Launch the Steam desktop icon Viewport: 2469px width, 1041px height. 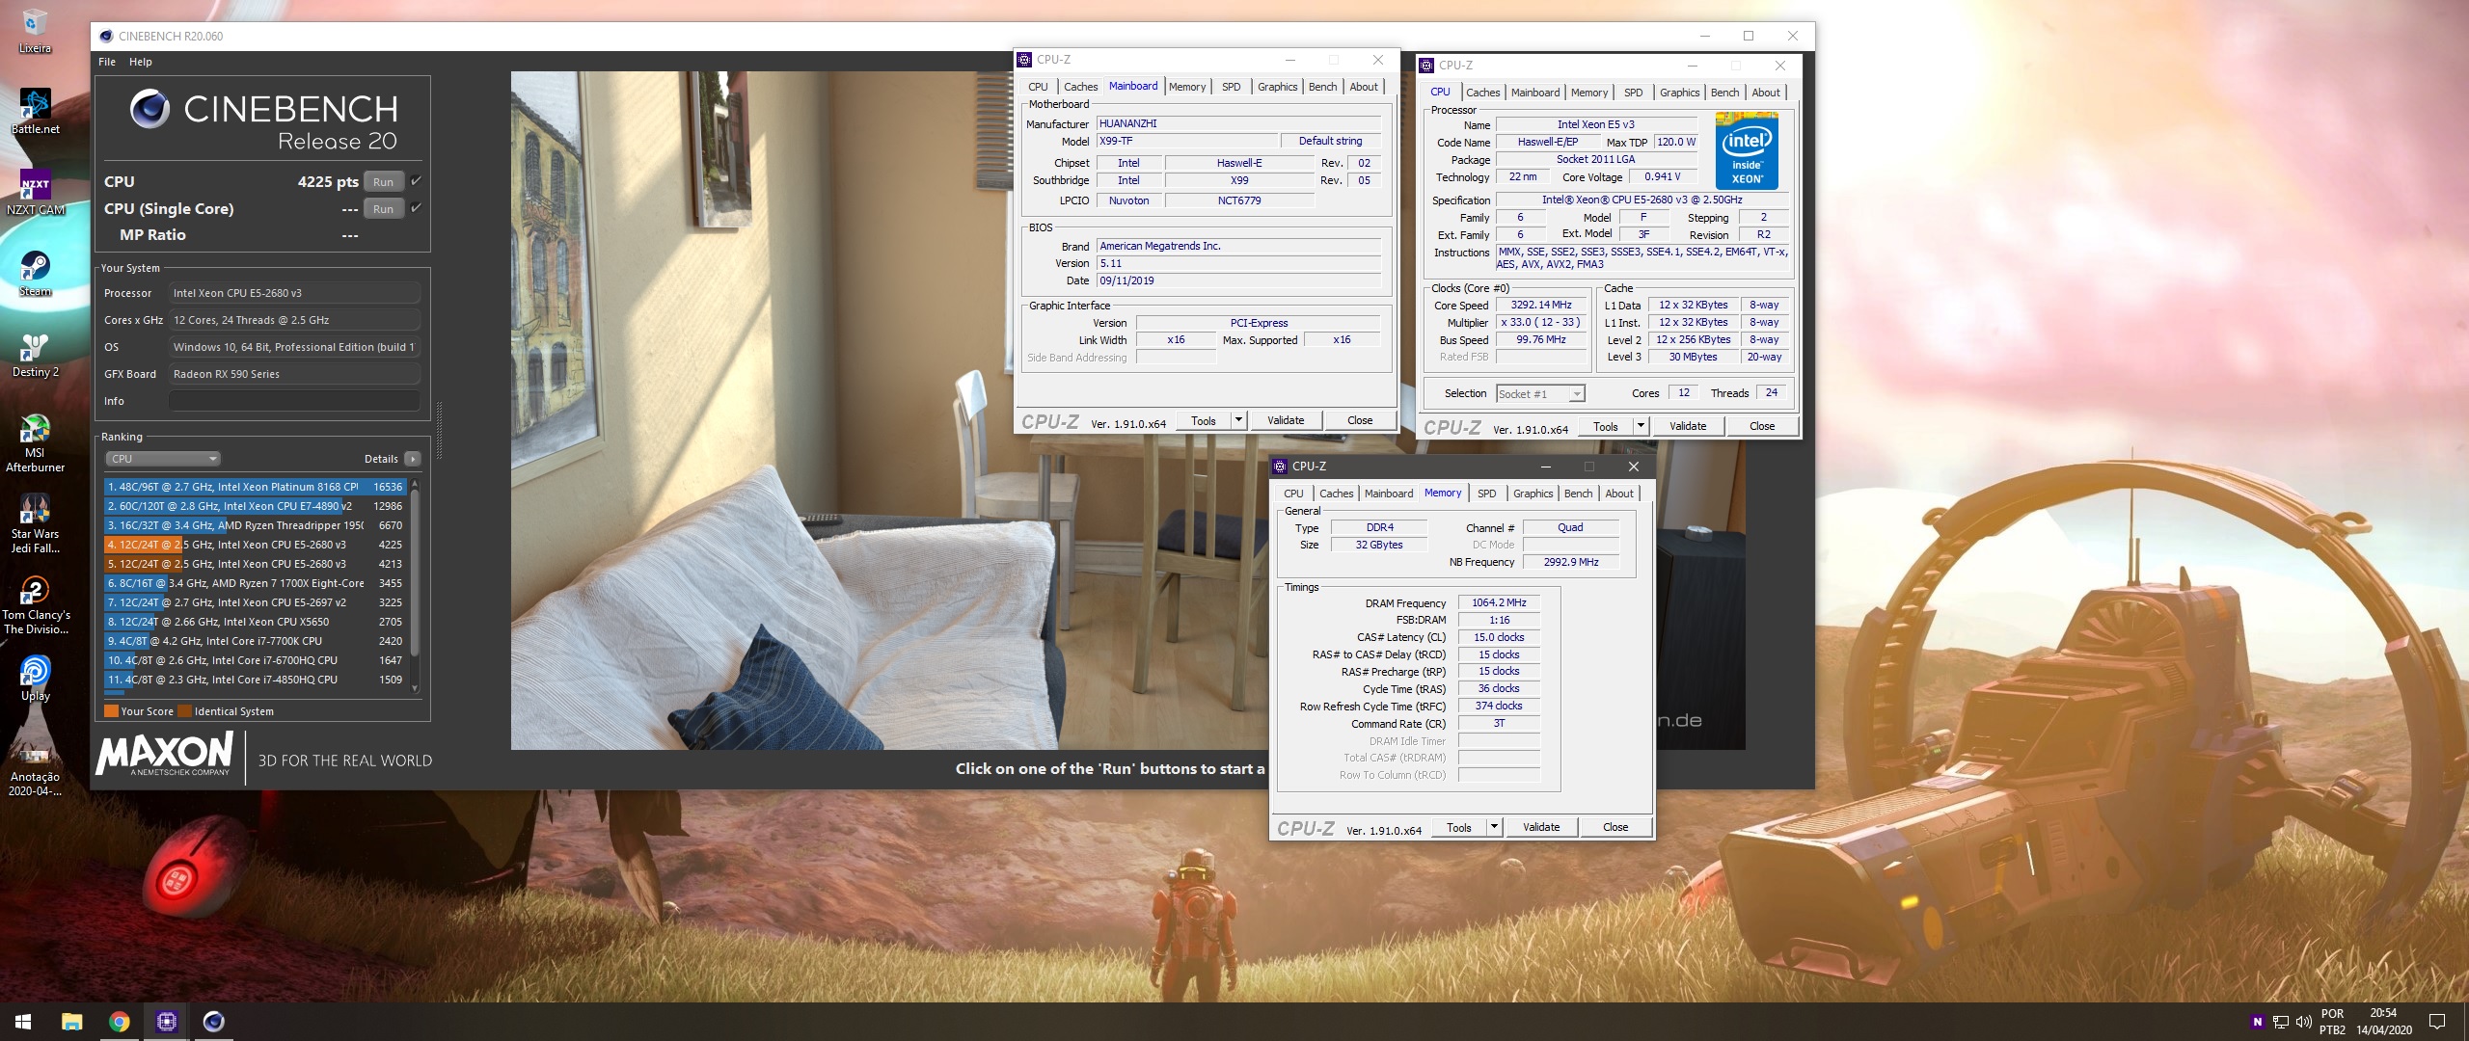(x=35, y=274)
